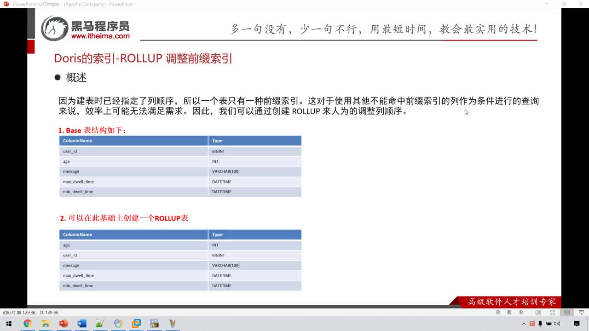The image size is (589, 331).
Task: Open the network/battery tray icon
Action: 549,324
